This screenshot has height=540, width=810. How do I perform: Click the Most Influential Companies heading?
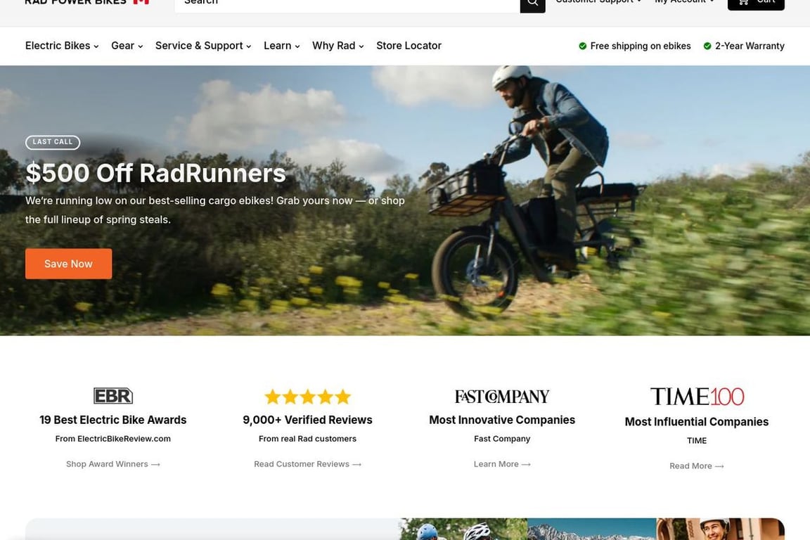(x=697, y=422)
